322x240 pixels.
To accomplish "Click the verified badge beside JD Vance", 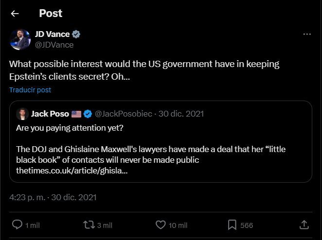I will click(x=76, y=34).
